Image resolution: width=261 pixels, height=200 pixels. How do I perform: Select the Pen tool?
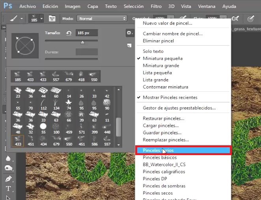click(8, 179)
